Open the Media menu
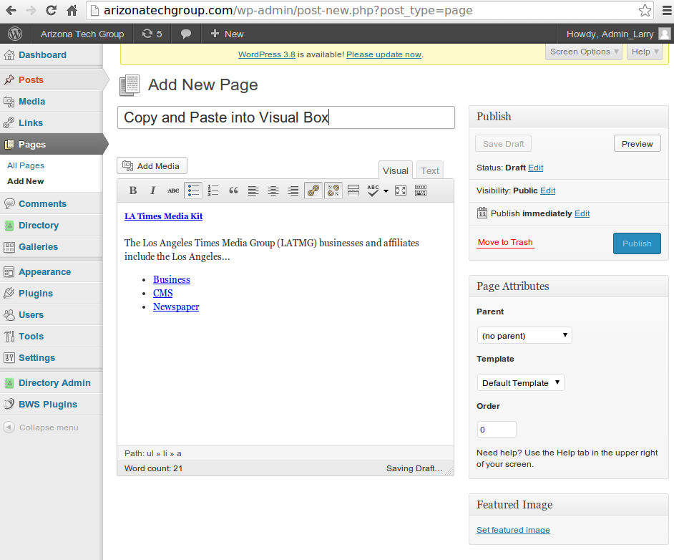Screen dimensions: 674x560 (x=31, y=102)
